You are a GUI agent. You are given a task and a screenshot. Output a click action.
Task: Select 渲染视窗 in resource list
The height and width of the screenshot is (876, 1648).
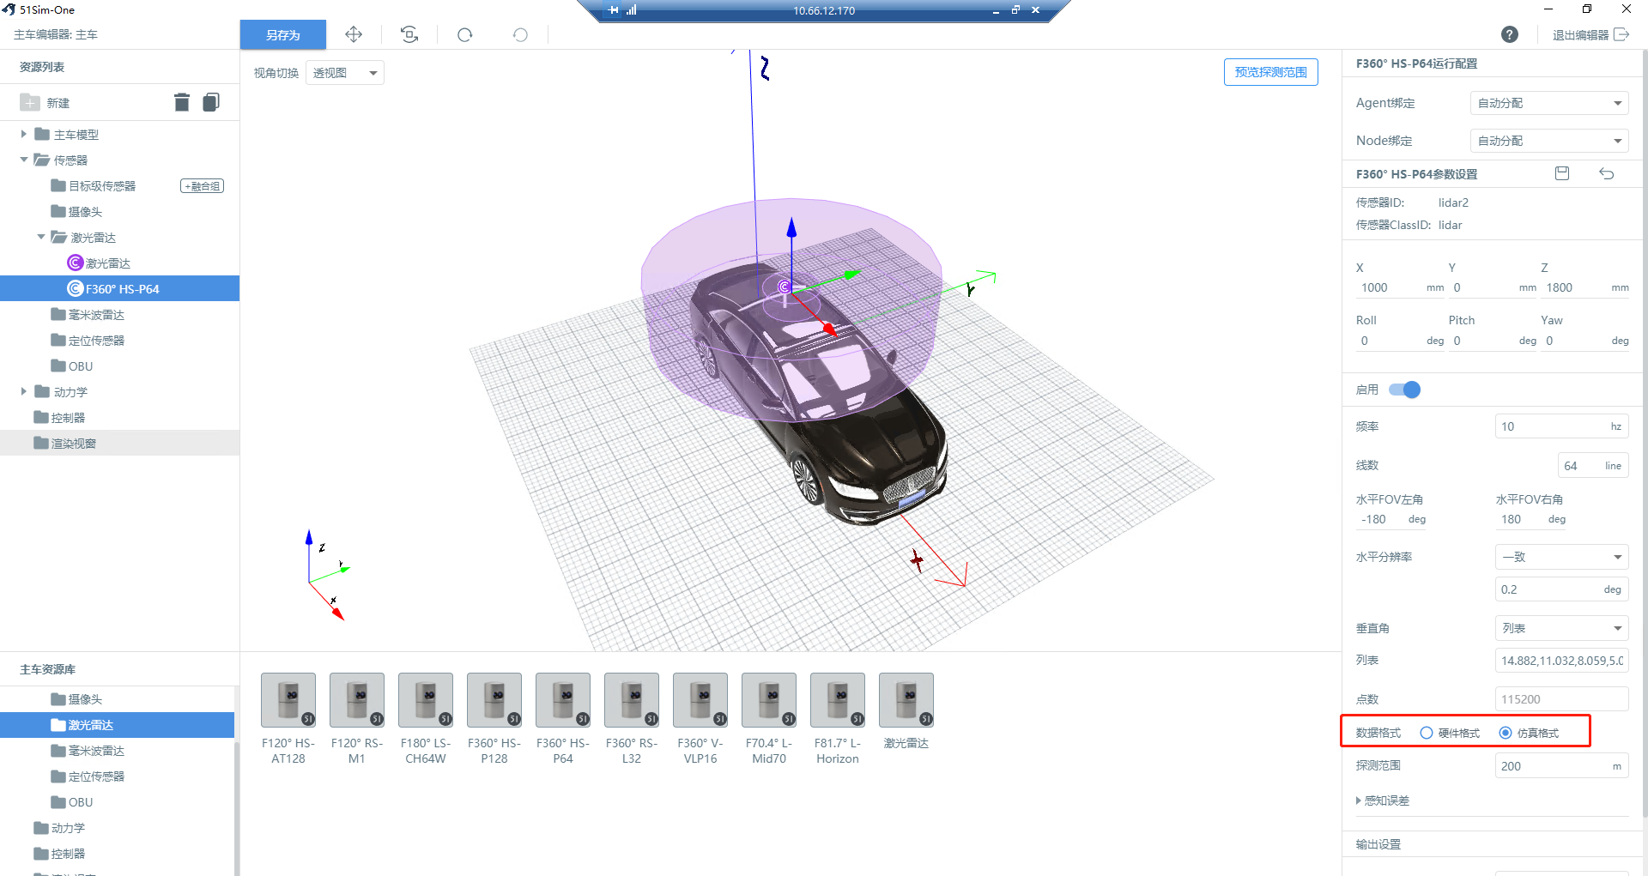(x=119, y=444)
